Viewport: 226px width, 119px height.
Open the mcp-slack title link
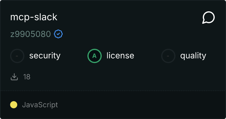34,17
